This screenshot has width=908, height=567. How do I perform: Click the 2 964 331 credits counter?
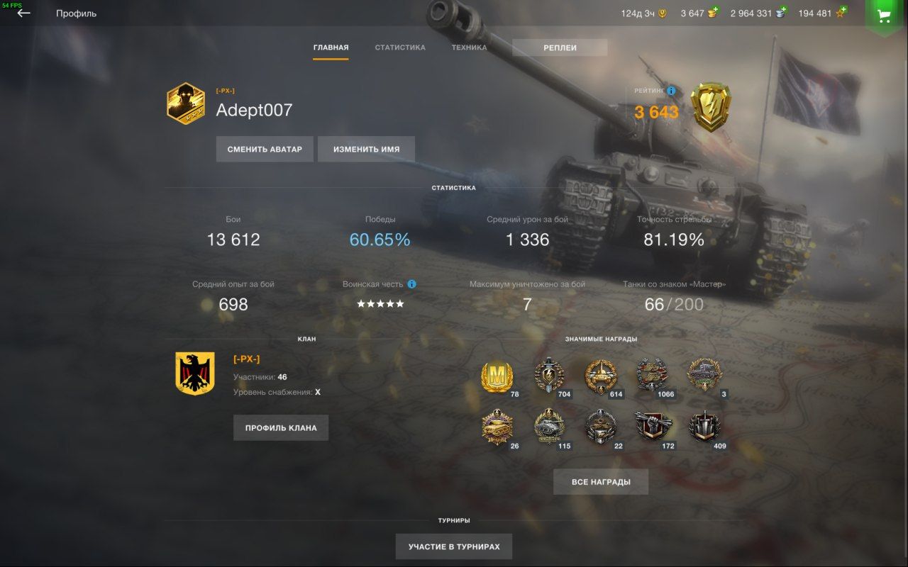point(758,13)
